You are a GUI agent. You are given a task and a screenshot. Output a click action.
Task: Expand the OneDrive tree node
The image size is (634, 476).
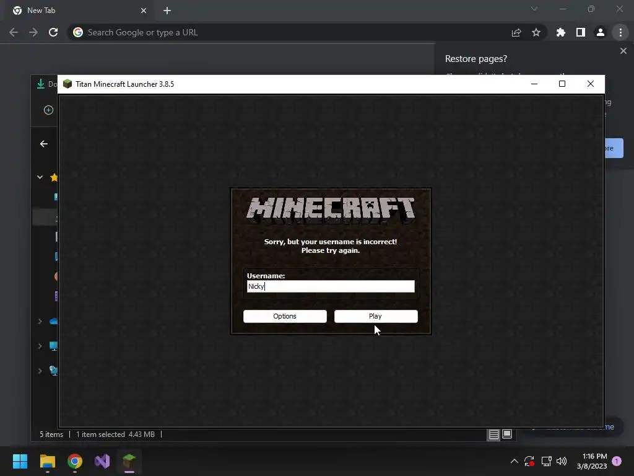click(40, 321)
